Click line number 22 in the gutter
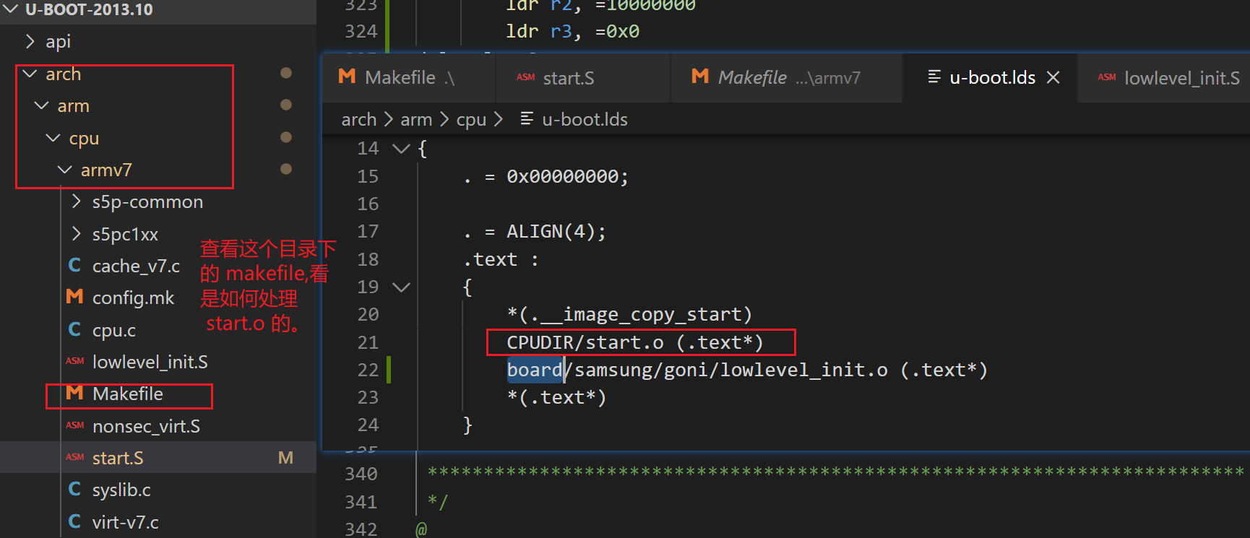This screenshot has height=538, width=1250. pyautogui.click(x=368, y=370)
